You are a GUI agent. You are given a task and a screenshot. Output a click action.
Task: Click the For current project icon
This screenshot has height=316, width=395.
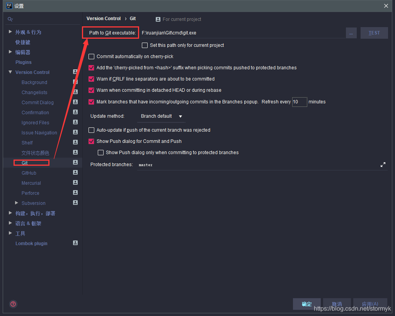[158, 19]
